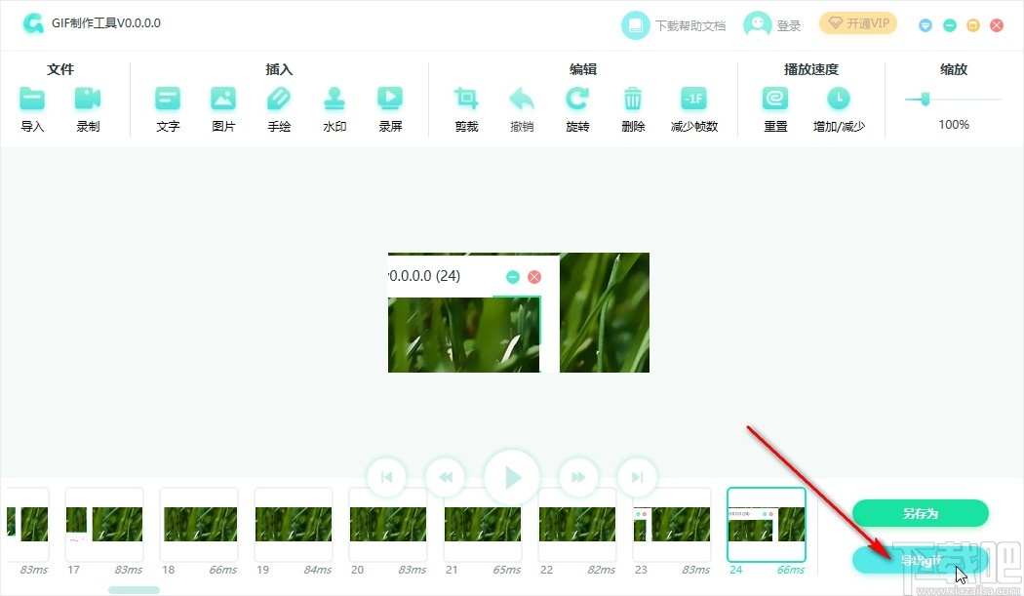Viewport: 1024px width, 596px height.
Task: Click the 另存为 save-as button
Action: click(x=921, y=513)
